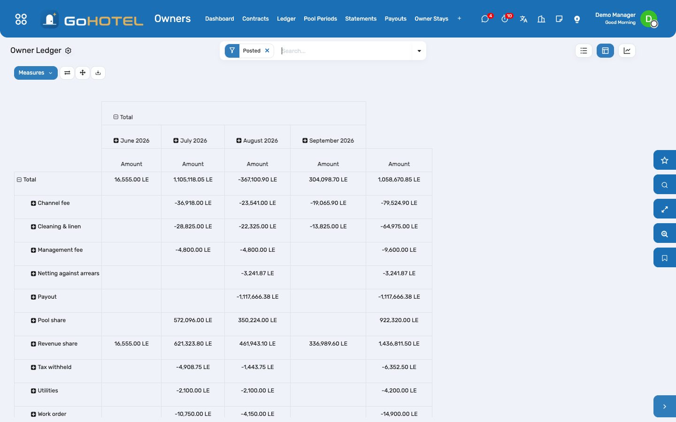Image resolution: width=676 pixels, height=422 pixels.
Task: Click the expand all arrows icon
Action: [x=83, y=73]
